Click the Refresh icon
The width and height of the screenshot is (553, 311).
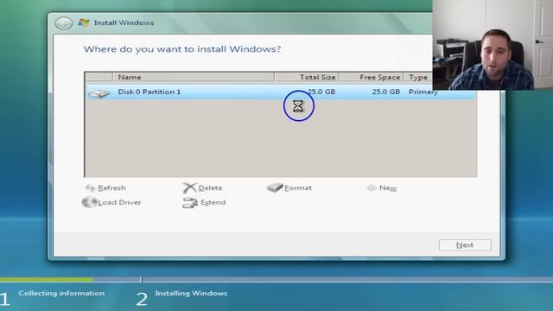click(x=90, y=187)
